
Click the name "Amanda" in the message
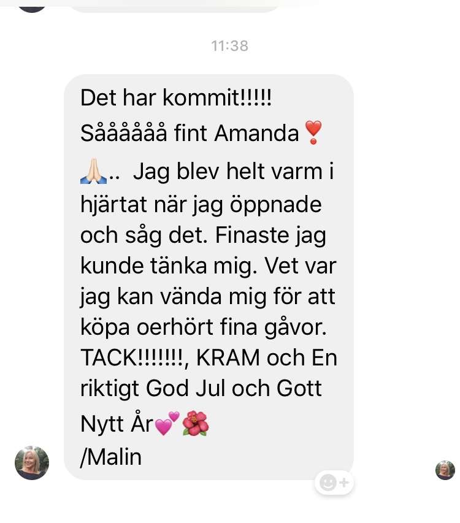tap(256, 134)
